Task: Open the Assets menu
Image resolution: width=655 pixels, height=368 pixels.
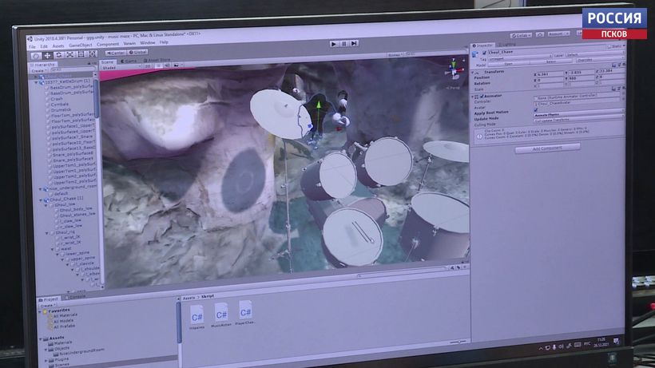Action: coord(58,46)
